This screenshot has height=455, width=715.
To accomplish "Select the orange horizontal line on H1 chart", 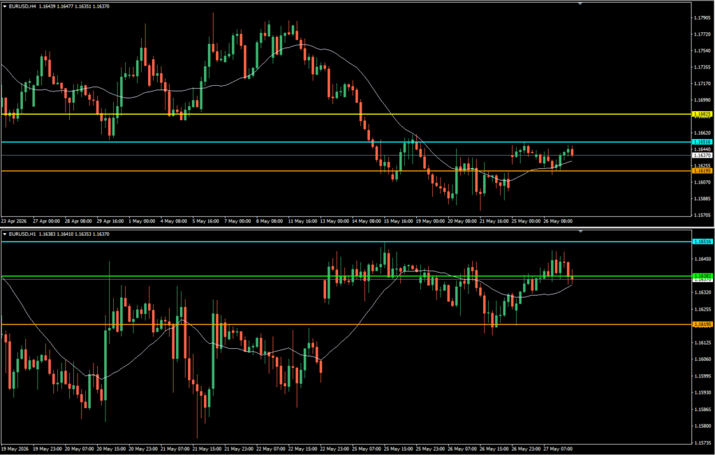I will 346,325.
